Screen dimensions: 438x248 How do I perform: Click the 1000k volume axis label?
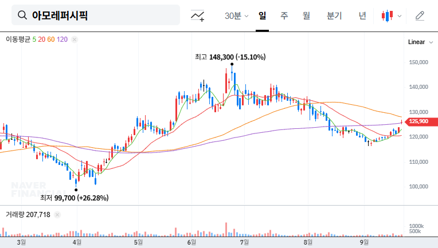click(x=416, y=226)
